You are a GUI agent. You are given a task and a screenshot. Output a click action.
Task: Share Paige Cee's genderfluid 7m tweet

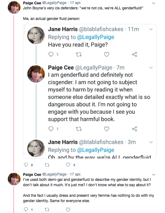pos(134,129)
